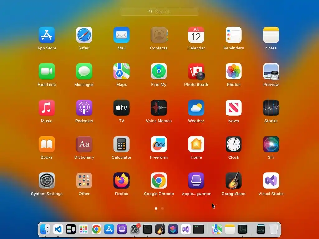This screenshot has width=319, height=239.
Task: Launch the Books app
Action: pos(47,144)
